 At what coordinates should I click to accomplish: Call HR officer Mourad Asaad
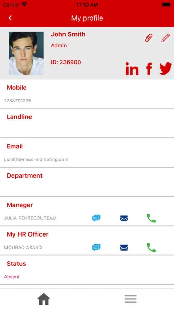(151, 248)
